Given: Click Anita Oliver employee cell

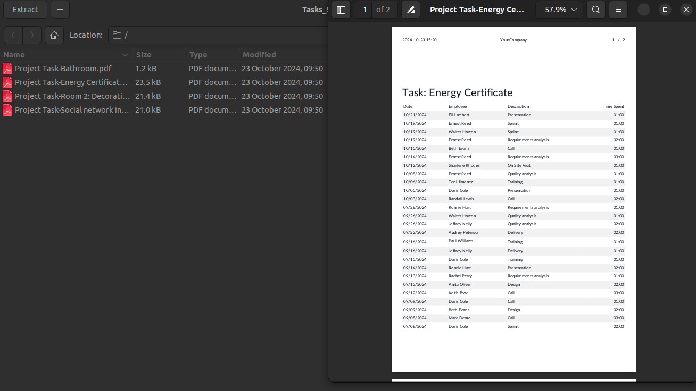Looking at the screenshot, I should pyautogui.click(x=460, y=284).
